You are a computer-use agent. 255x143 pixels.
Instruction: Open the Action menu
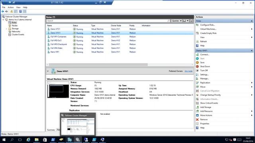11,7
